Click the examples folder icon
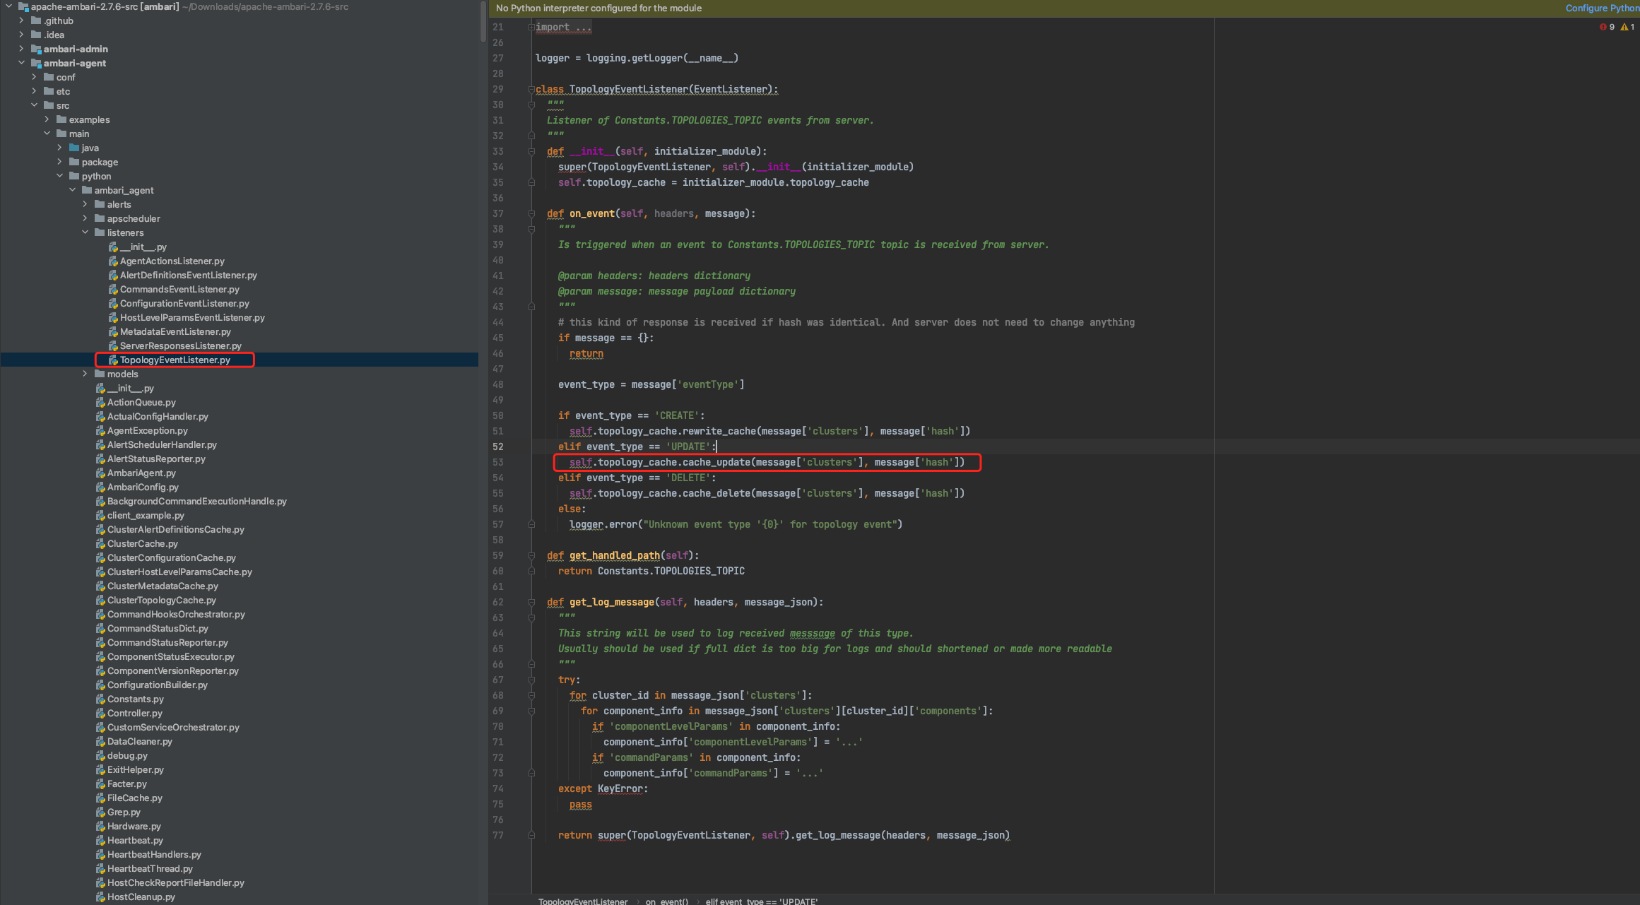The height and width of the screenshot is (905, 1640). click(61, 119)
